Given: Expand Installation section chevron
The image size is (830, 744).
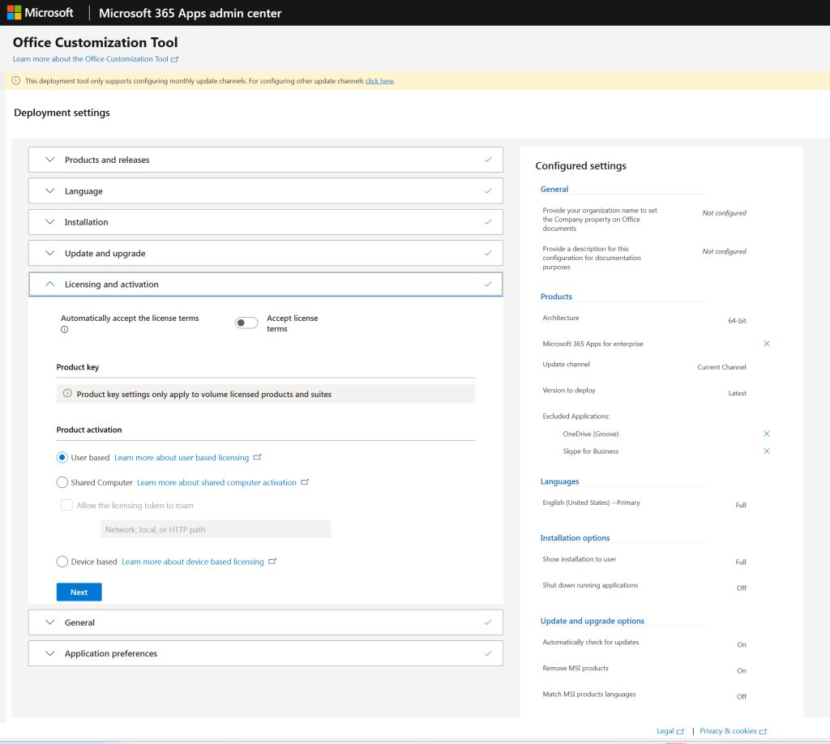Looking at the screenshot, I should pyautogui.click(x=49, y=222).
